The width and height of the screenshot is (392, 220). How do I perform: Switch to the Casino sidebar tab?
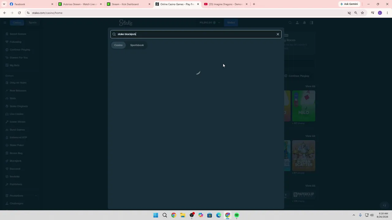pos(17,23)
